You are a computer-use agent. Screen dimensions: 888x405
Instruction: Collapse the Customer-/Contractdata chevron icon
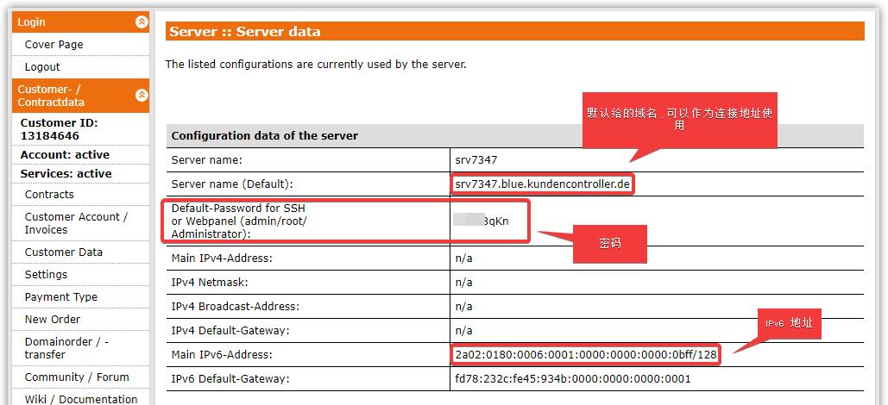tap(142, 96)
